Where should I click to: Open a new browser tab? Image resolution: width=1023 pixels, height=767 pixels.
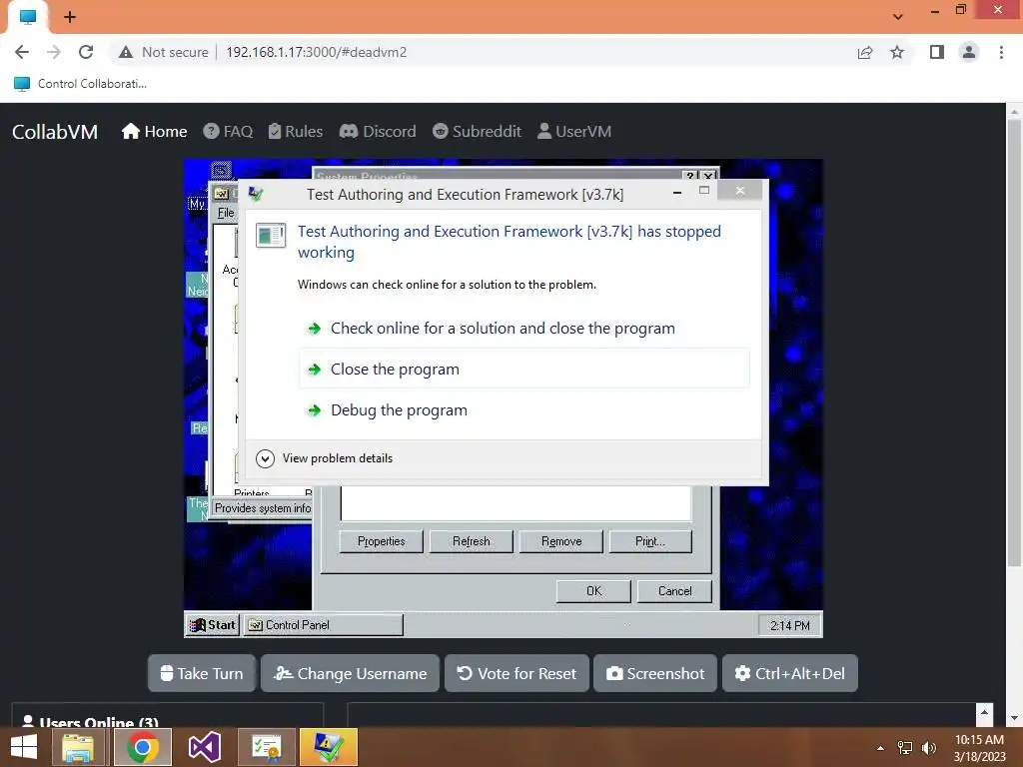click(x=70, y=17)
